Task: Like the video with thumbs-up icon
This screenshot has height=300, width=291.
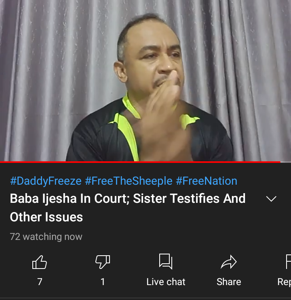Action: (40, 262)
